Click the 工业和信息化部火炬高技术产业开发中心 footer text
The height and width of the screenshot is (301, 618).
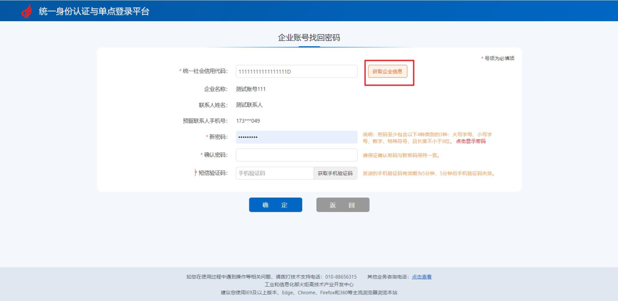pos(309,284)
